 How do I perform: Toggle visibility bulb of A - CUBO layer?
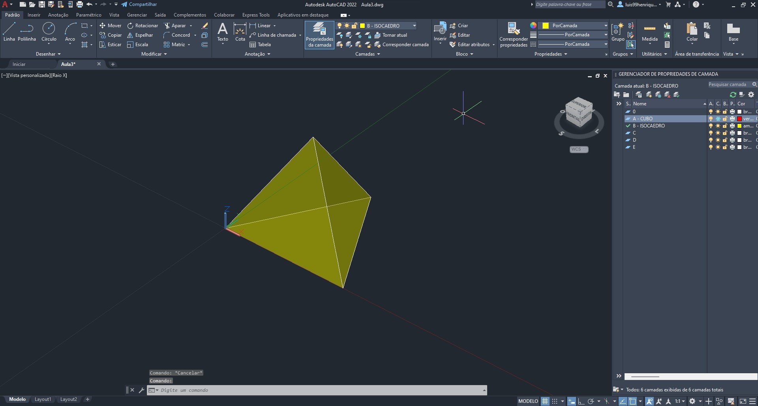(711, 119)
